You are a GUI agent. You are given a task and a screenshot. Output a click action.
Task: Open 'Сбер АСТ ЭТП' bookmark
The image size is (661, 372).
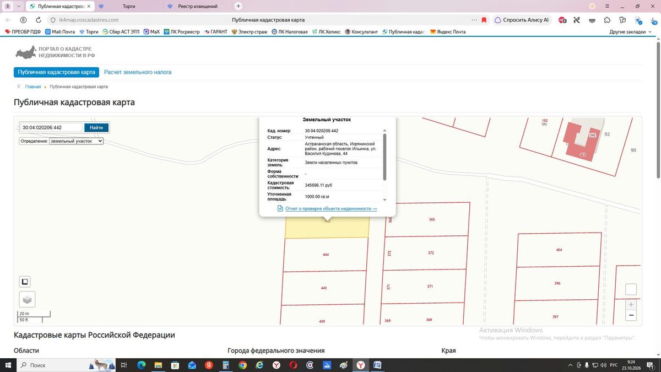[x=121, y=32]
